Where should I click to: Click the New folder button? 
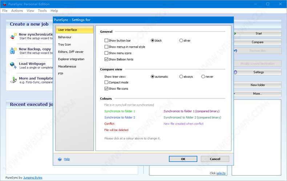[258, 85]
